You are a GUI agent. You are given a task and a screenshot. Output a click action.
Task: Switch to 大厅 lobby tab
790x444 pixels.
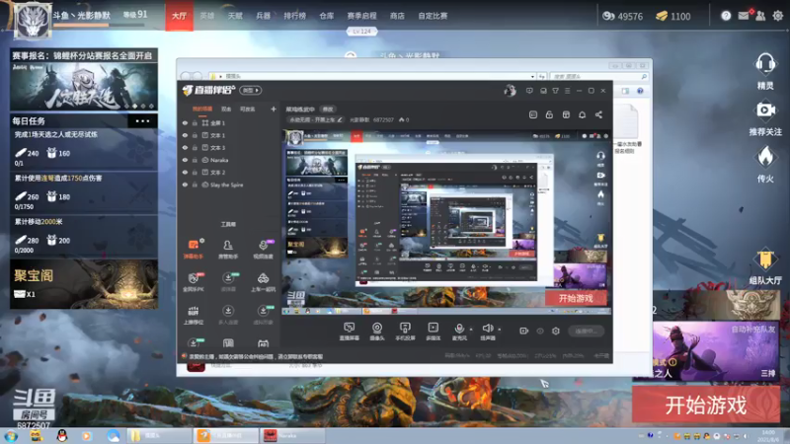click(179, 16)
